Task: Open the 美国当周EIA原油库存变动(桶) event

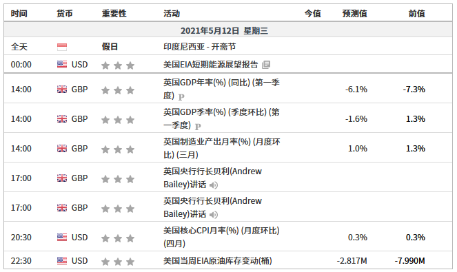Action: point(217,261)
